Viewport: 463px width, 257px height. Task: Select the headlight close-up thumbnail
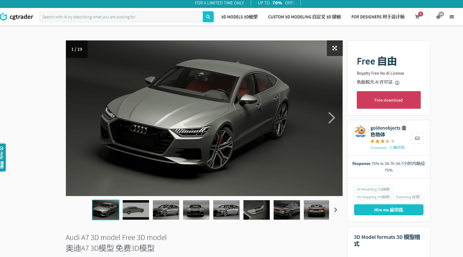click(257, 210)
